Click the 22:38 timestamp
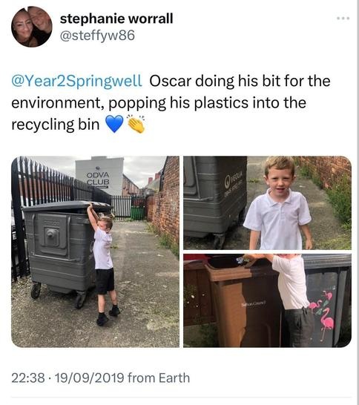Screen dimensions: 359x405 28,378
